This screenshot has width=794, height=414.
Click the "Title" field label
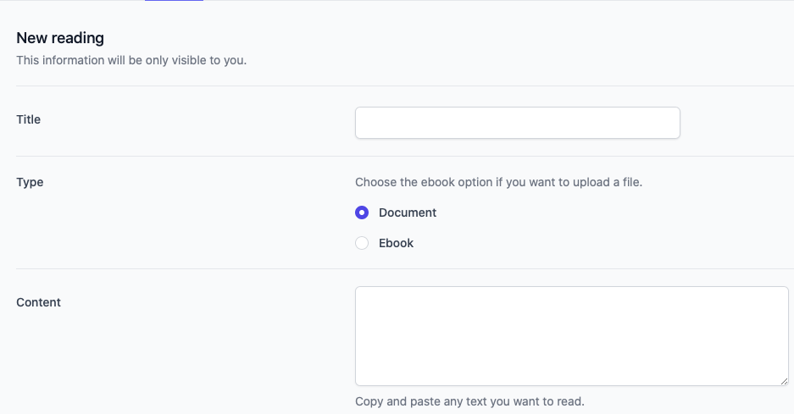[29, 119]
